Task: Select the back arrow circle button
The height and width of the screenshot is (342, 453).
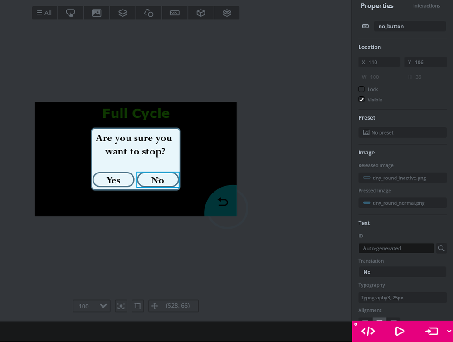Action: pos(223,202)
